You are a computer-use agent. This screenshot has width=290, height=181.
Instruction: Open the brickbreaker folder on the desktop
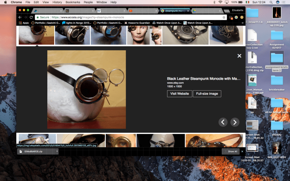tap(277, 81)
